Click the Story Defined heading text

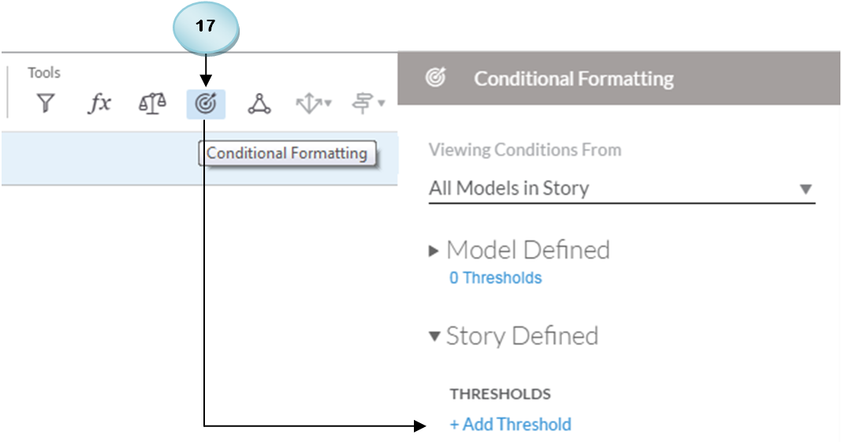(522, 336)
